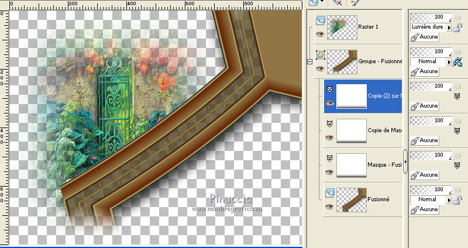The width and height of the screenshot is (468, 248).
Task: Toggle the group link icon on Groupe - Fusionné
Action: click(x=457, y=62)
